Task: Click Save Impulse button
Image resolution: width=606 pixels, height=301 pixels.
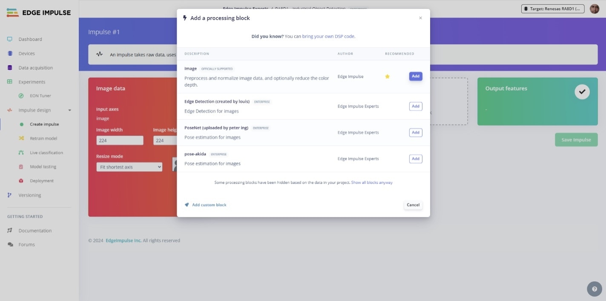Action: click(x=576, y=140)
